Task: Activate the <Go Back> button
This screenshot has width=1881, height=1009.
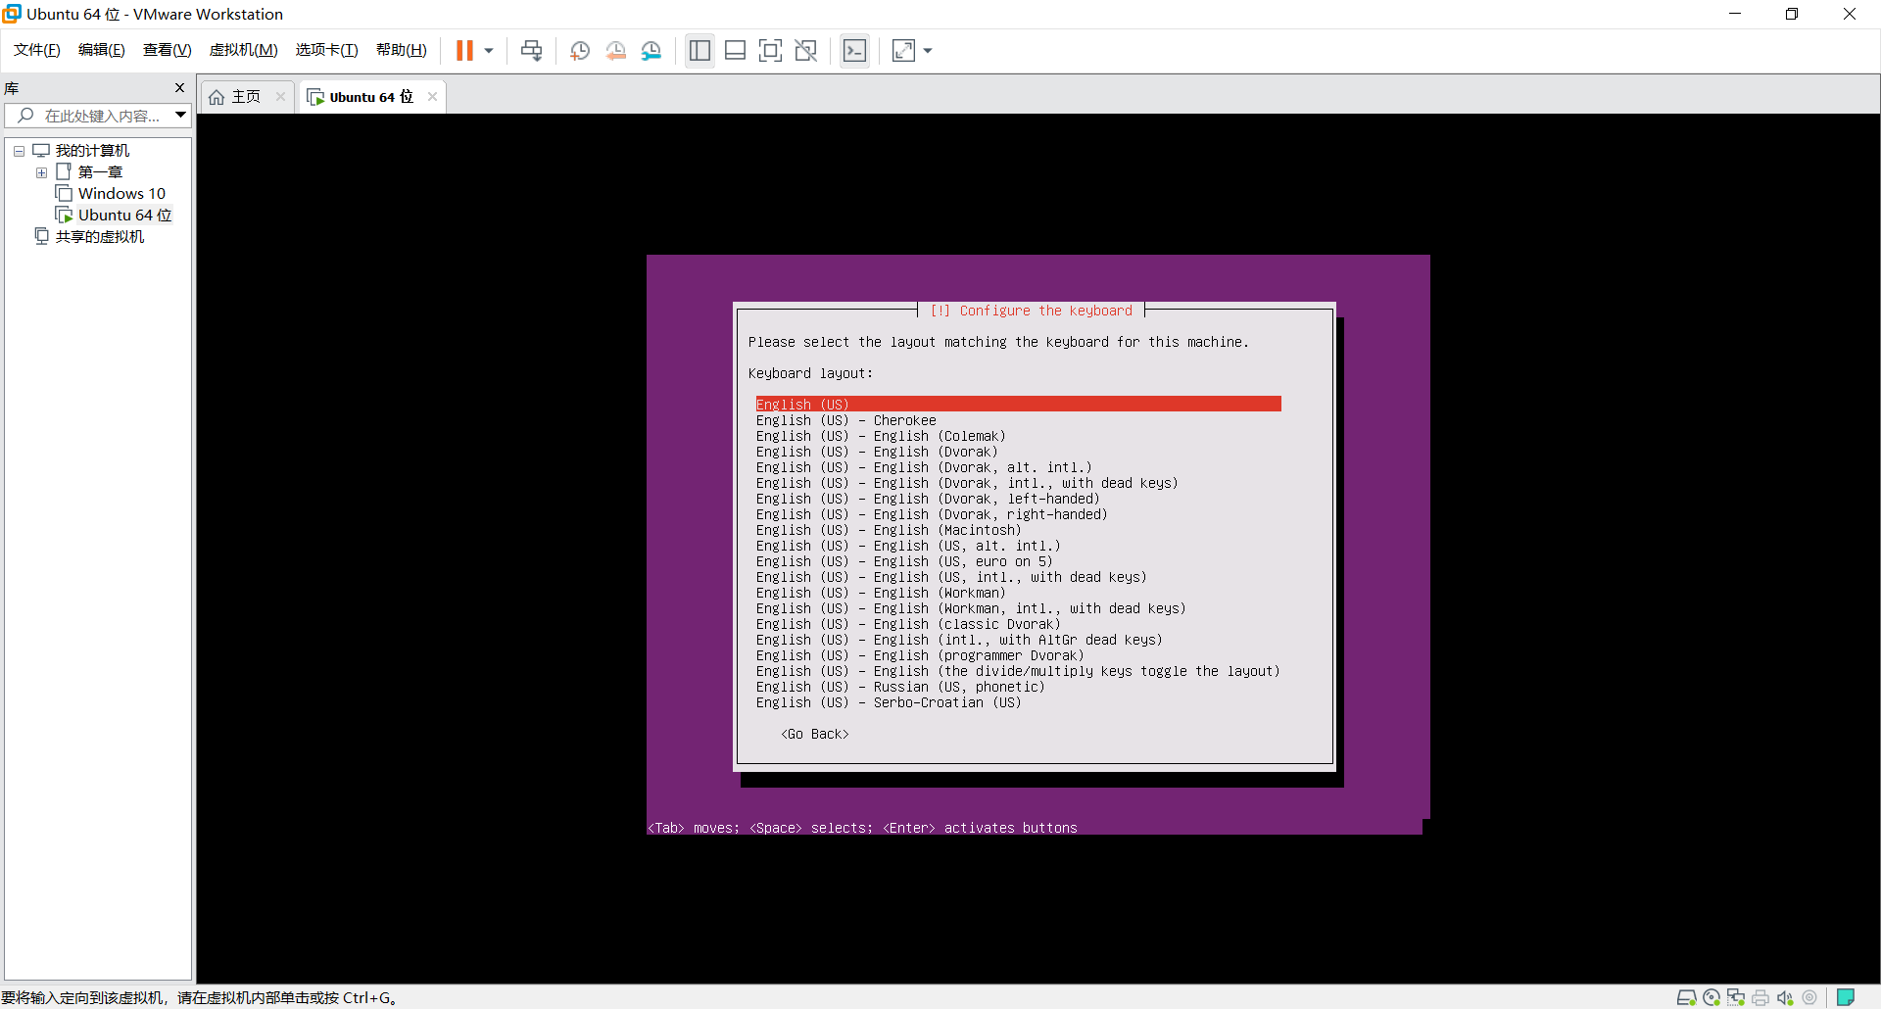Action: click(x=815, y=734)
